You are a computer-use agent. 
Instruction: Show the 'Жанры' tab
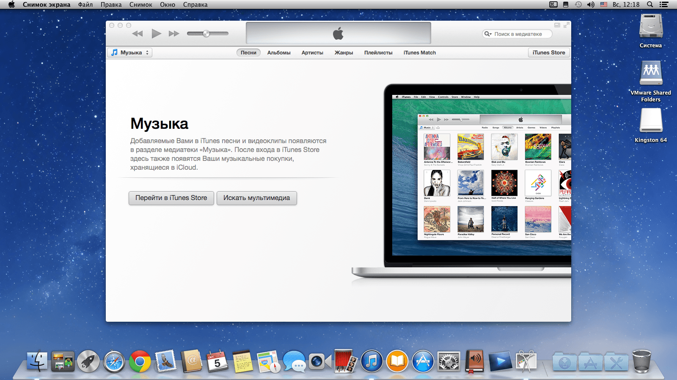coord(344,53)
